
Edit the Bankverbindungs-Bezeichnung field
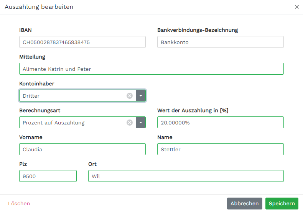point(221,42)
